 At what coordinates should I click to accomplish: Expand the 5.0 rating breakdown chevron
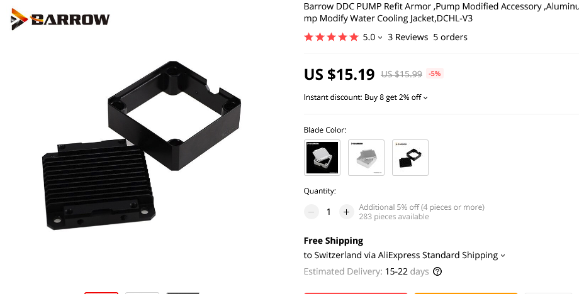pyautogui.click(x=380, y=38)
